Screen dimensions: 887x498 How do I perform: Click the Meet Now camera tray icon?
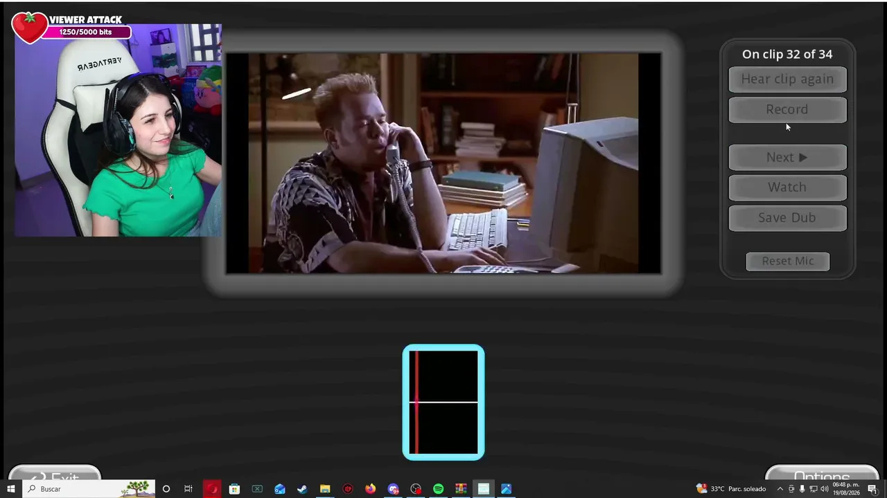point(791,489)
